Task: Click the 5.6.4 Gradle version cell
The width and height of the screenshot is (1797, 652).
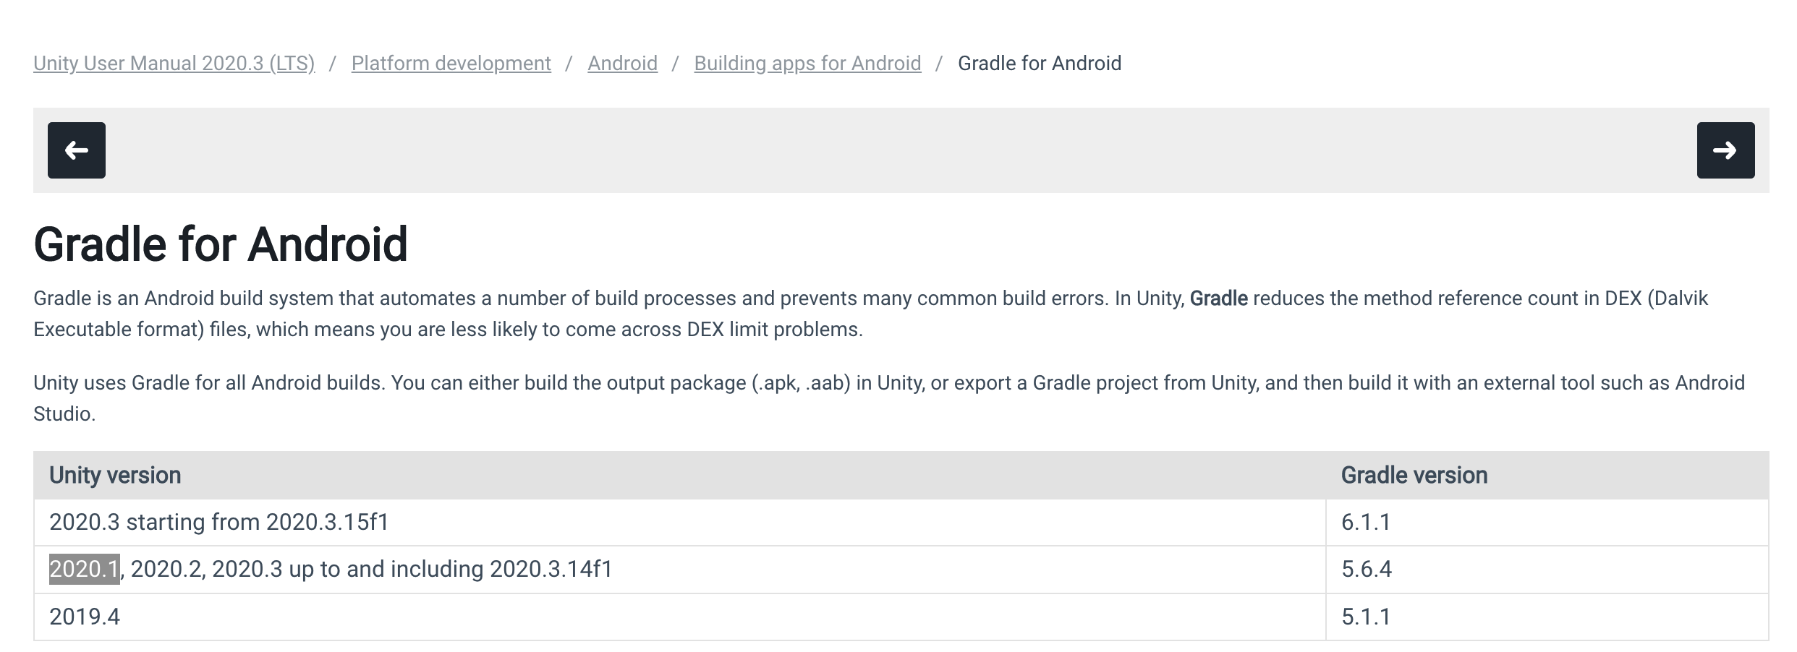Action: [x=1369, y=570]
